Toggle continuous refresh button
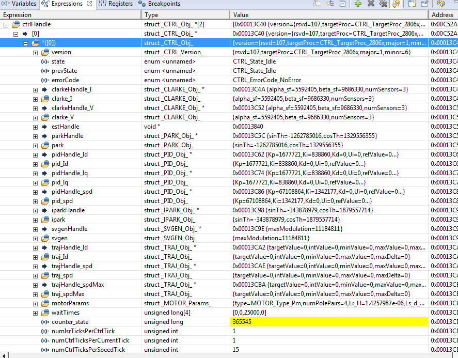The height and width of the screenshot is (358, 458). pyautogui.click(x=396, y=4)
